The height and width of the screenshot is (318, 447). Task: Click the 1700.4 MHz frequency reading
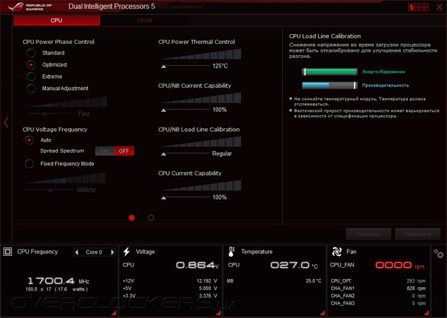(x=59, y=281)
